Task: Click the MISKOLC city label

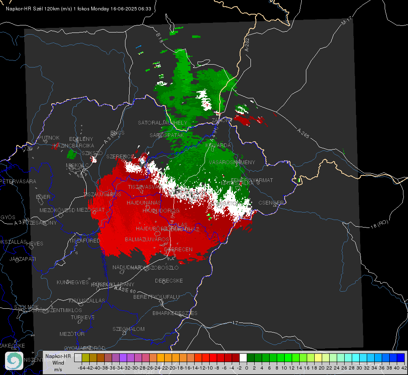Action: 77,165
